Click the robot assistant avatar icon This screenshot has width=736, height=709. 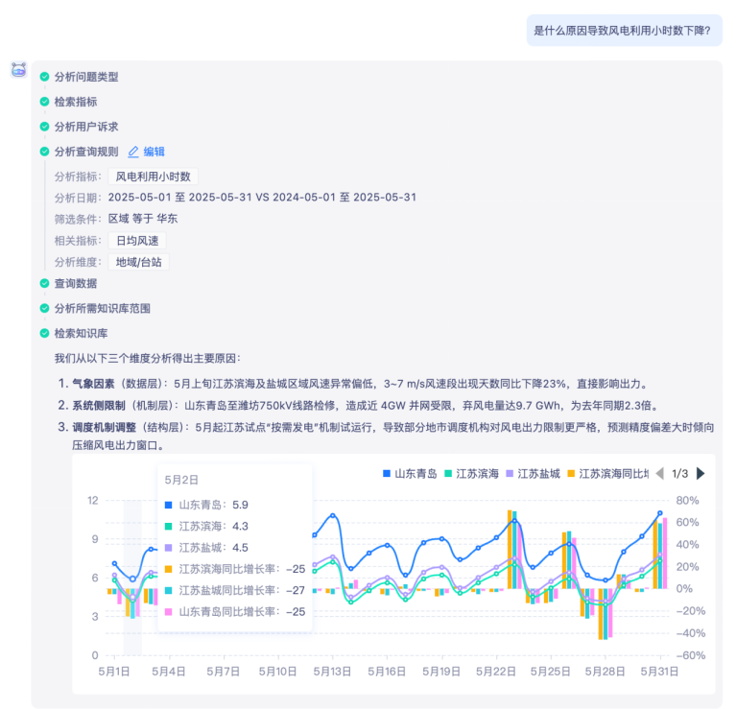19,70
